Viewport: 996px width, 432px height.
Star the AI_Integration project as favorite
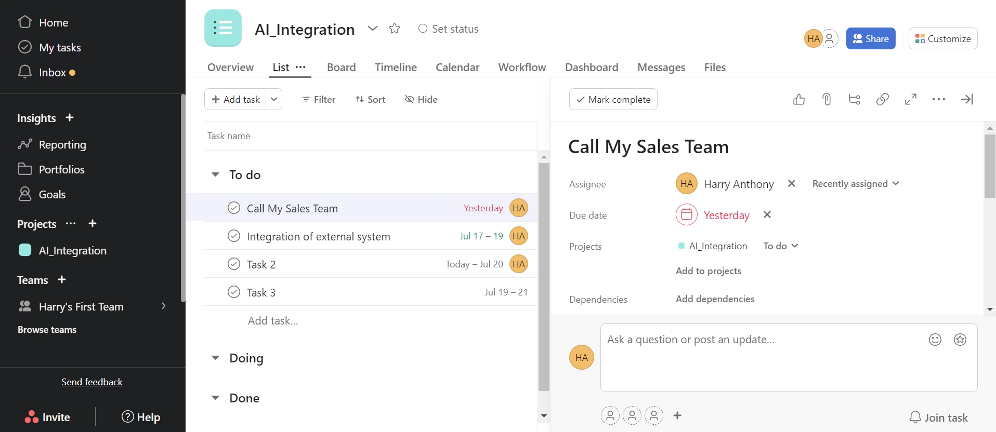pyautogui.click(x=395, y=29)
